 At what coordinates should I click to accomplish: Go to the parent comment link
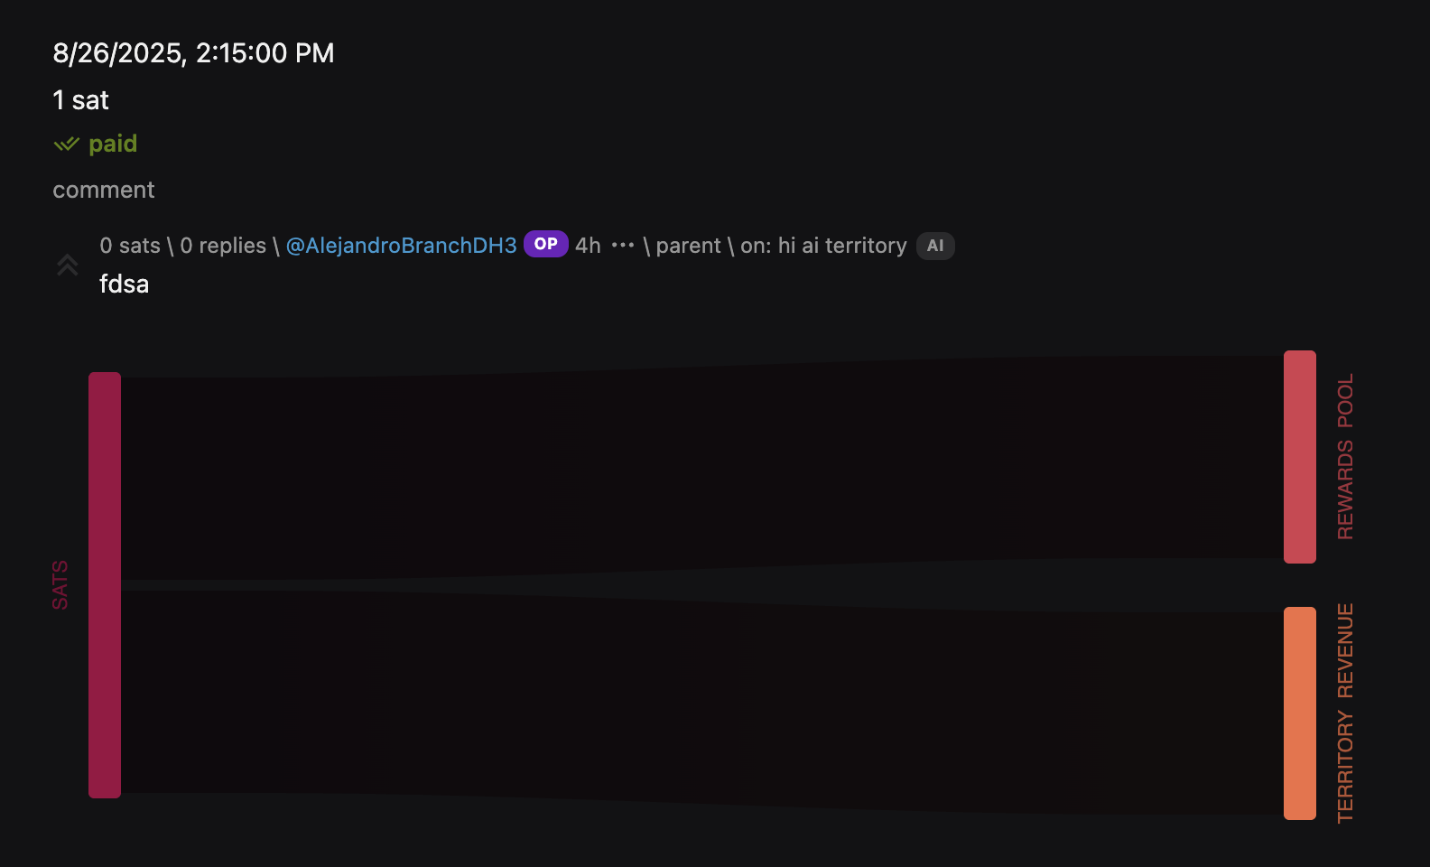pyautogui.click(x=688, y=246)
